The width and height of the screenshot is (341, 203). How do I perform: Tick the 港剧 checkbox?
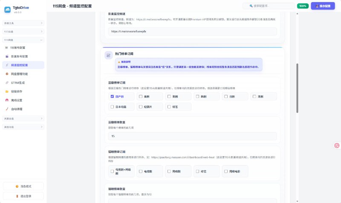[254, 97]
